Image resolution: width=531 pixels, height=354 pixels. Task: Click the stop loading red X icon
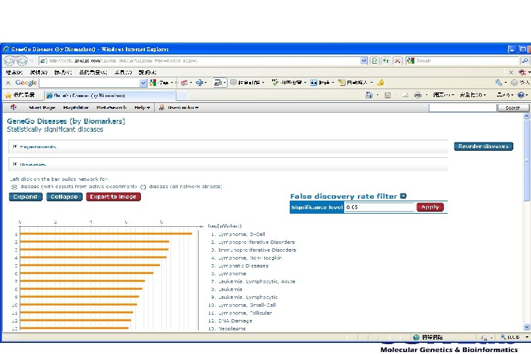(397, 60)
